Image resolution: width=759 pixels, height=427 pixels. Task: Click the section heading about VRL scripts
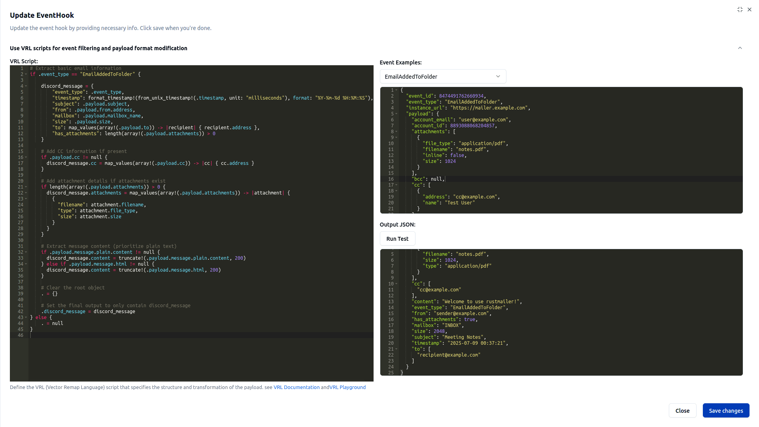click(98, 48)
